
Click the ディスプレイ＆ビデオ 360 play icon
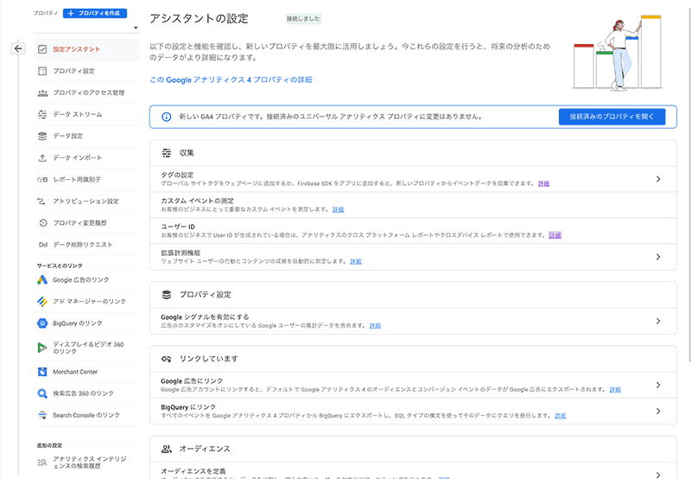[x=42, y=348]
